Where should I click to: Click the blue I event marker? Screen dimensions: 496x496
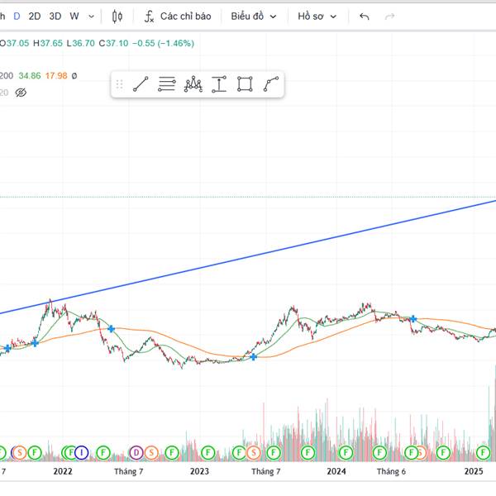(x=82, y=453)
